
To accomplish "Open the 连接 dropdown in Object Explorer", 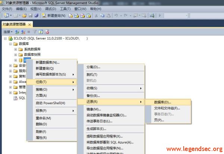I will pos(8,32).
